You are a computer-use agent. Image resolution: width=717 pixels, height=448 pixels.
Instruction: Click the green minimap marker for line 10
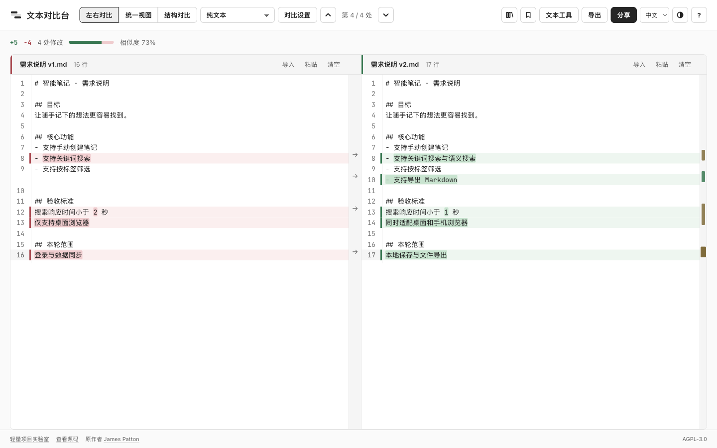click(x=703, y=177)
